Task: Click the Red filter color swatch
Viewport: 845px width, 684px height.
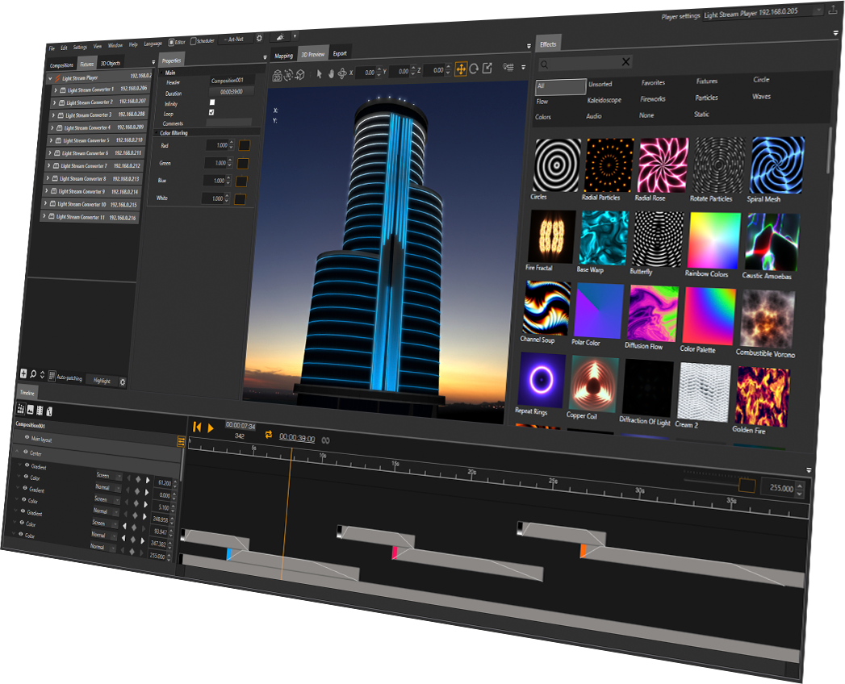Action: 245,145
